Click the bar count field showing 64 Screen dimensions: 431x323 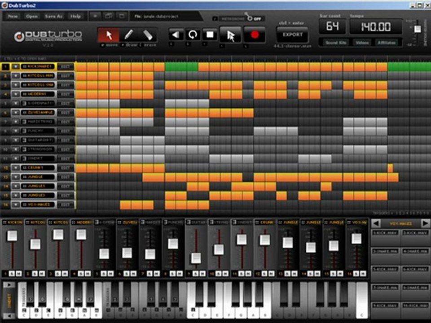(332, 26)
